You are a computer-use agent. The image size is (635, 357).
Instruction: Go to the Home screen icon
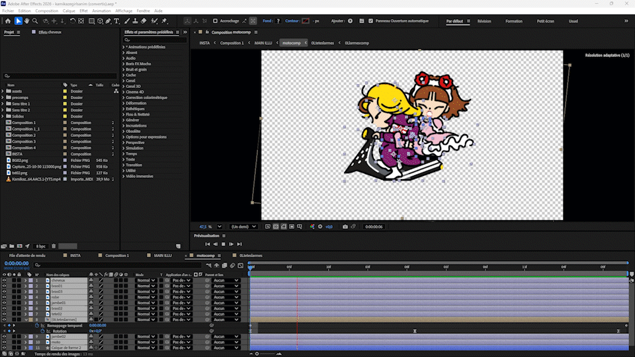8,21
